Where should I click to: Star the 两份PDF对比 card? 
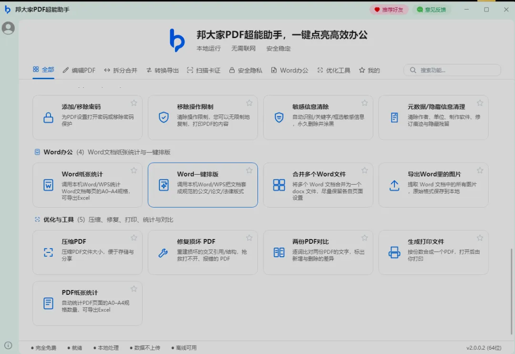coord(365,238)
